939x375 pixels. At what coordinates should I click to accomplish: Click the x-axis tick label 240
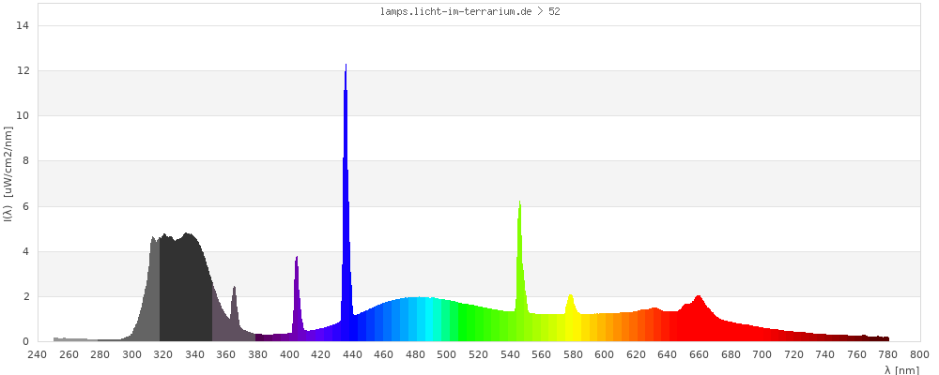38,354
